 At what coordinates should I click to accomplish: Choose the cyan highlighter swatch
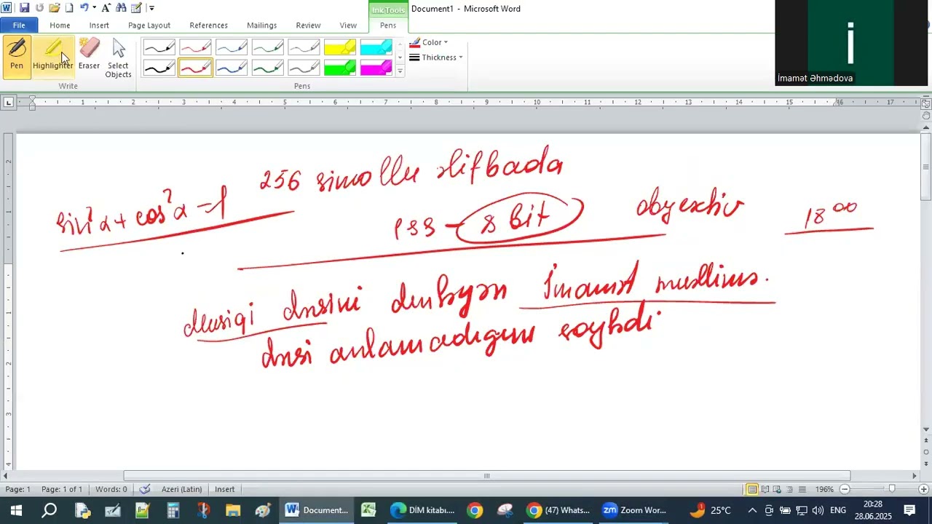pos(376,48)
